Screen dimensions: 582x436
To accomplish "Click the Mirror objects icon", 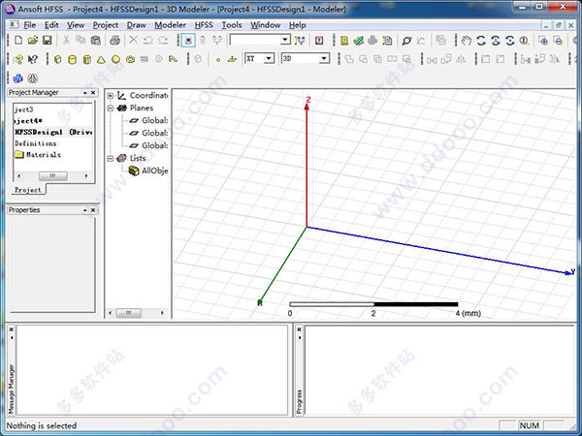I will click(461, 59).
